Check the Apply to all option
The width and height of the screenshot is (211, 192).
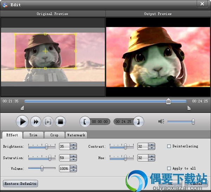click(169, 168)
